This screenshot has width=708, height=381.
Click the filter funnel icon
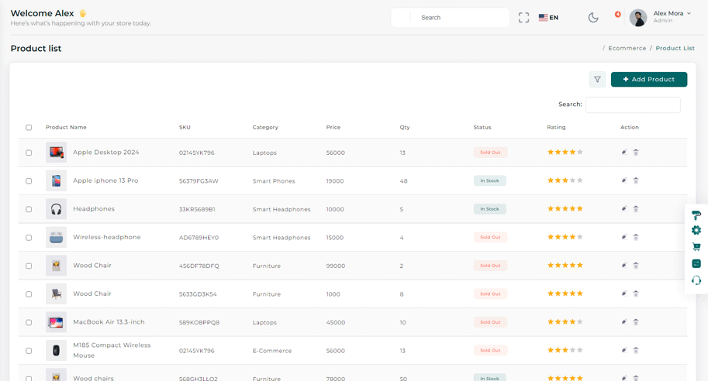click(x=597, y=79)
